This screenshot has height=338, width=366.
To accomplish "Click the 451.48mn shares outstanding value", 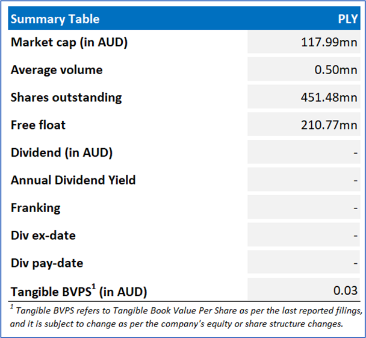I will pyautogui.click(x=329, y=97).
